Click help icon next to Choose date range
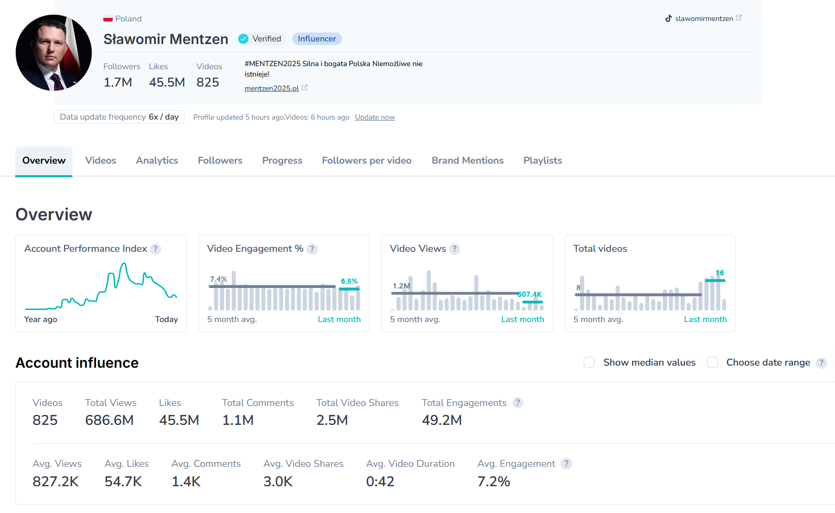This screenshot has height=513, width=835. click(821, 363)
